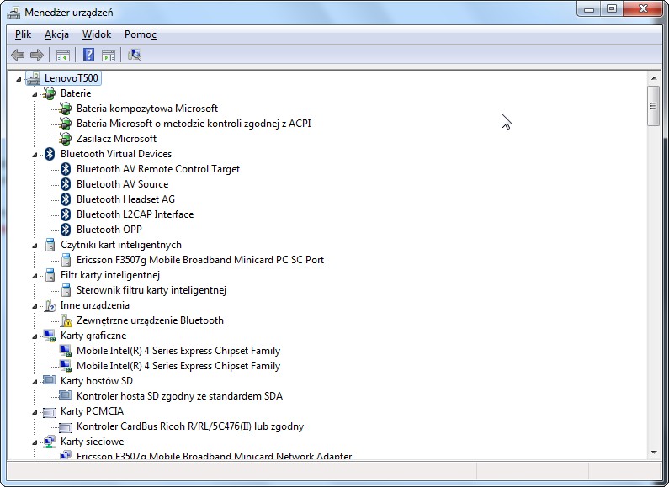Select Bluetooth L2CAP Interface
The height and width of the screenshot is (487, 669).
(x=135, y=214)
